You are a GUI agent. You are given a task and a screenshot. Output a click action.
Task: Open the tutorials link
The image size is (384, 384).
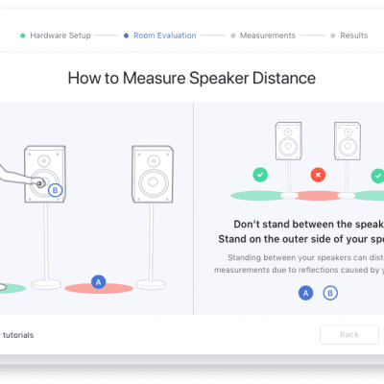[18, 335]
